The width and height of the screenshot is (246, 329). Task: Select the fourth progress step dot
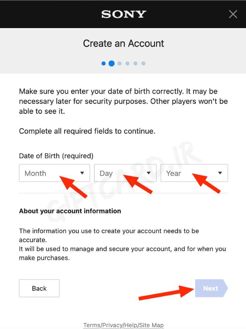[128, 63]
